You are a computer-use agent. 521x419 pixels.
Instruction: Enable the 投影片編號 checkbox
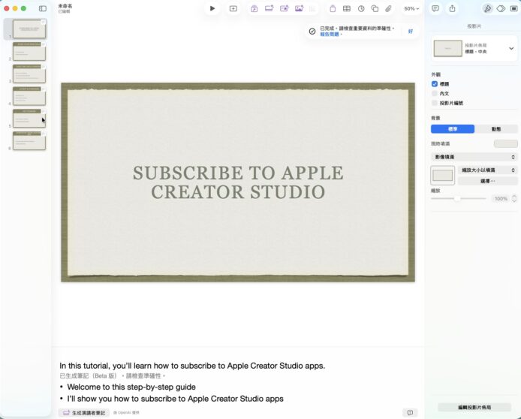pos(435,103)
